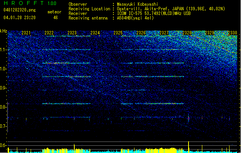Click the version number 1.0.0
Screen dimensions: 241x153
click(x=52, y=3)
